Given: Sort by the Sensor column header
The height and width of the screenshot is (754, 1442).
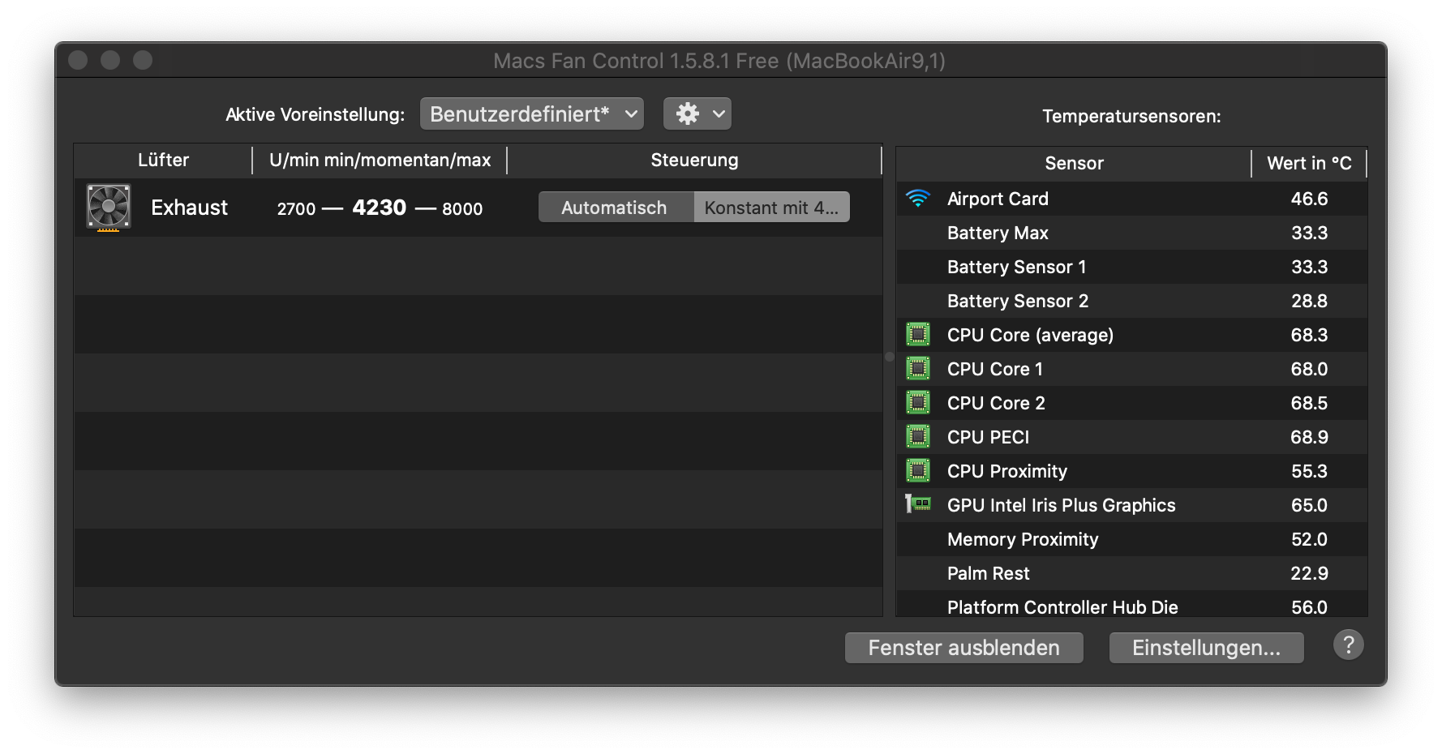Looking at the screenshot, I should (x=1074, y=164).
